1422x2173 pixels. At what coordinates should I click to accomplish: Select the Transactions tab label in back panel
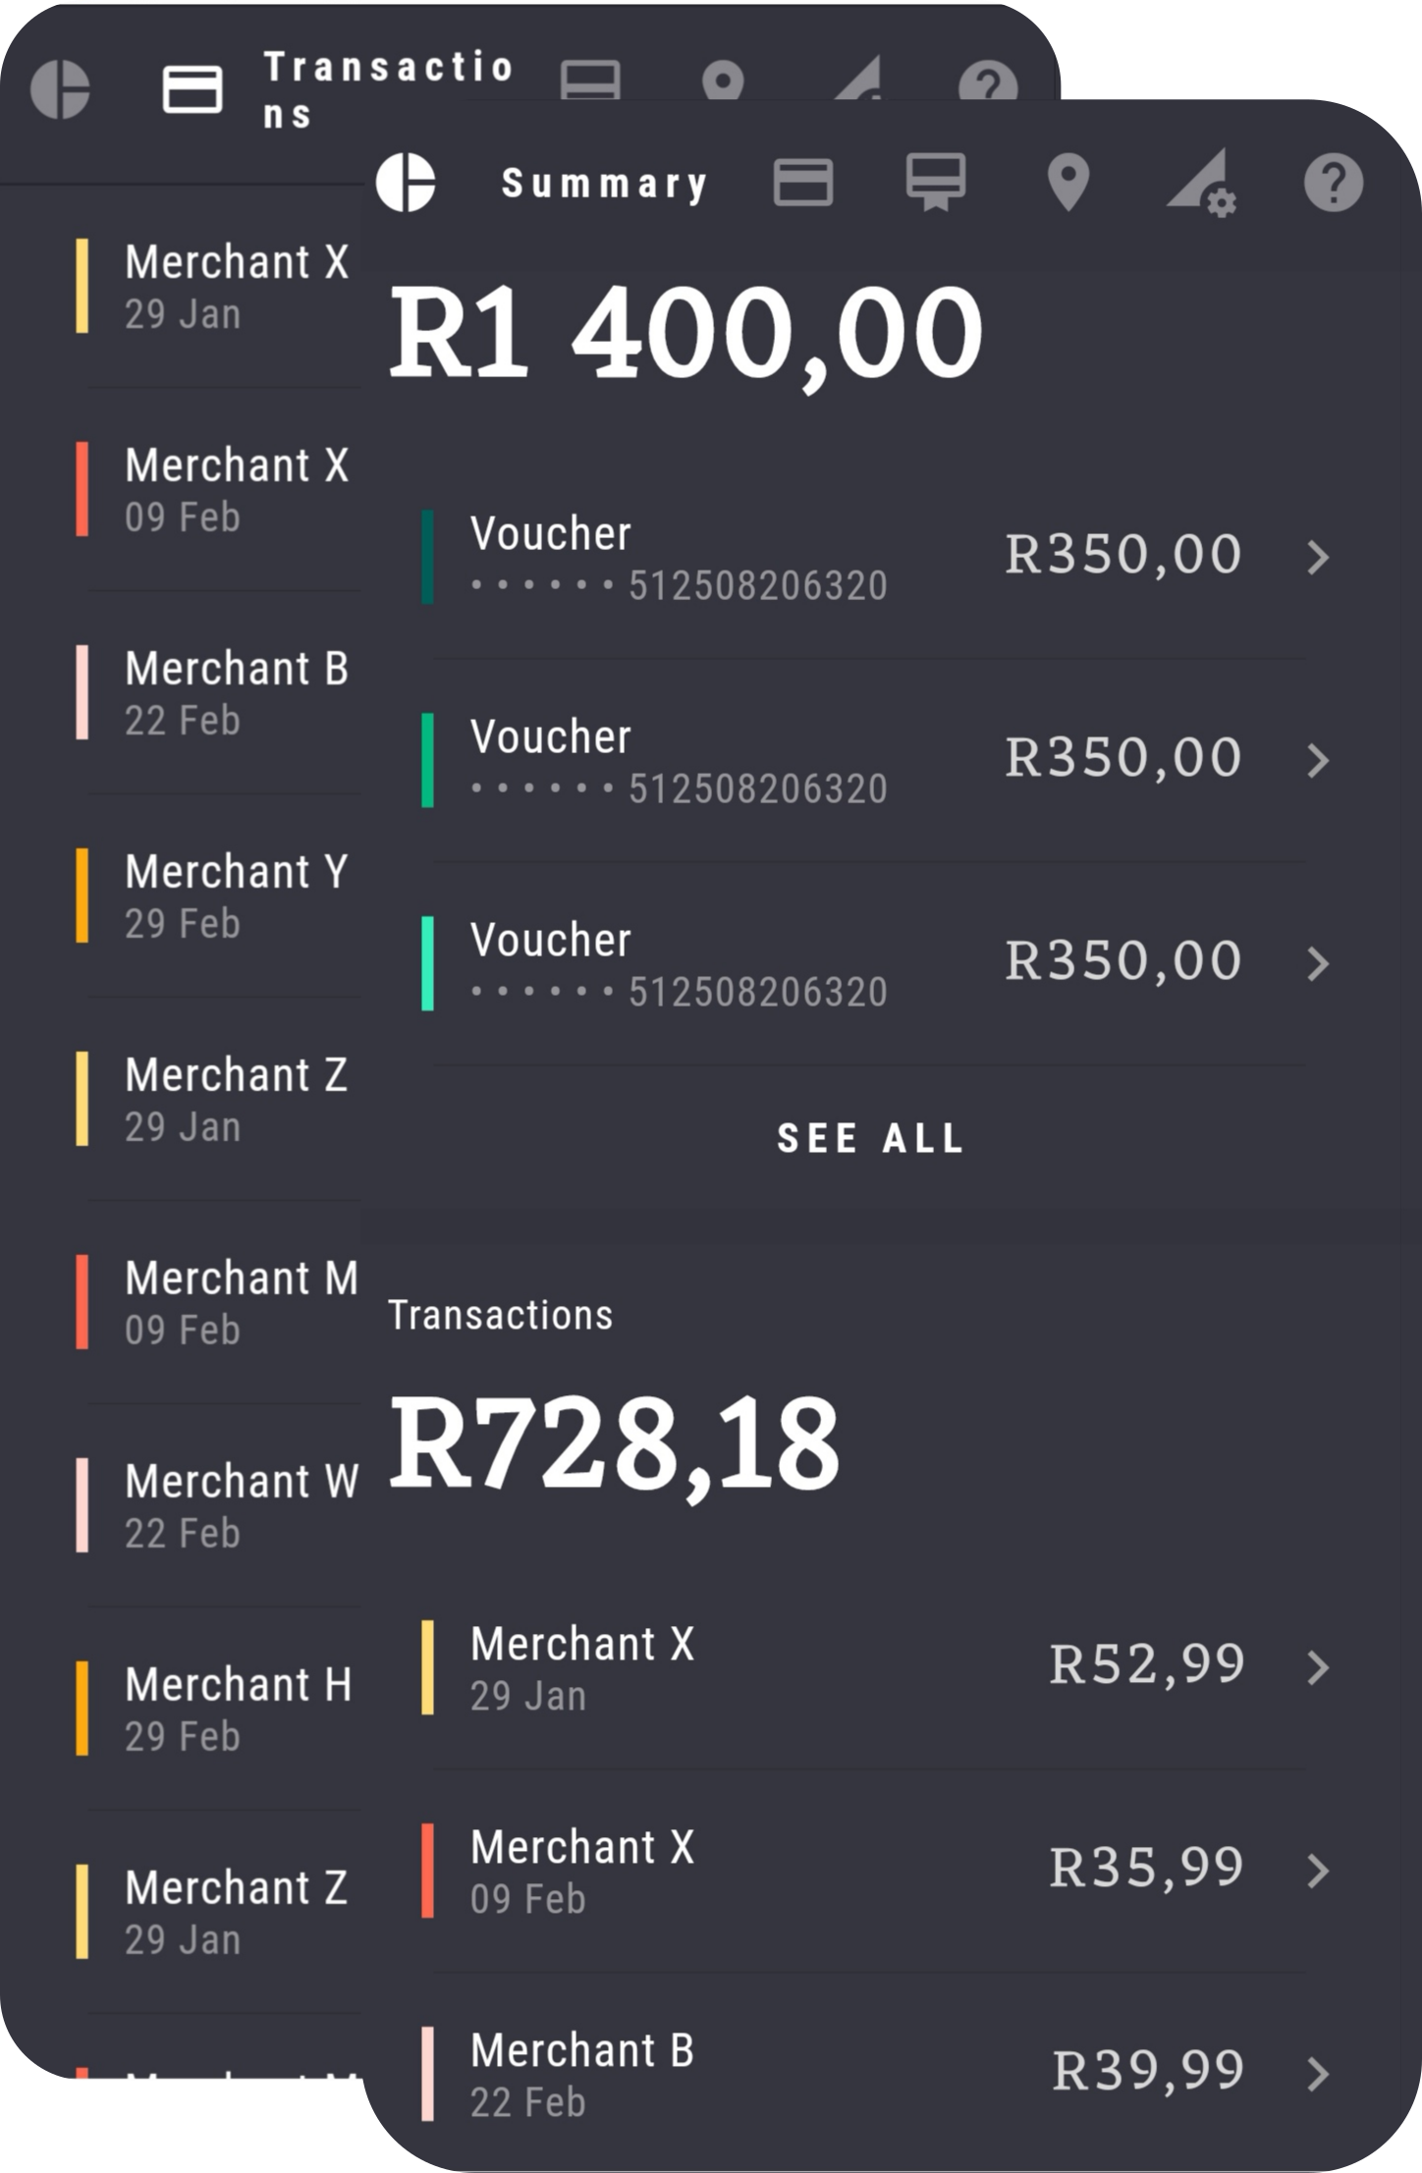click(x=388, y=89)
